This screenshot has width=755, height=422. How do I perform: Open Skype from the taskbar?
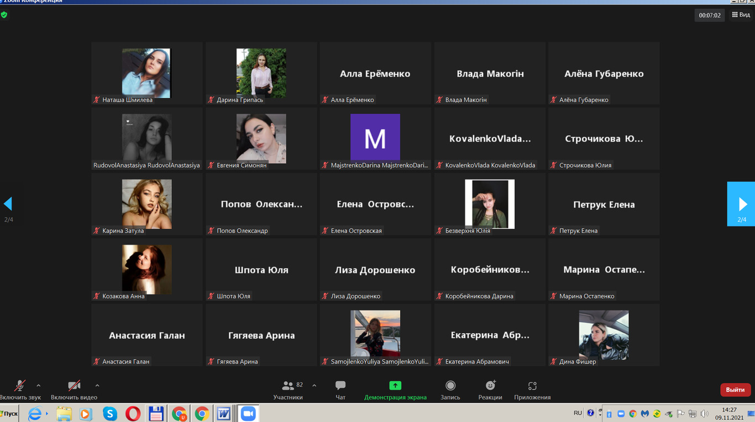point(110,414)
